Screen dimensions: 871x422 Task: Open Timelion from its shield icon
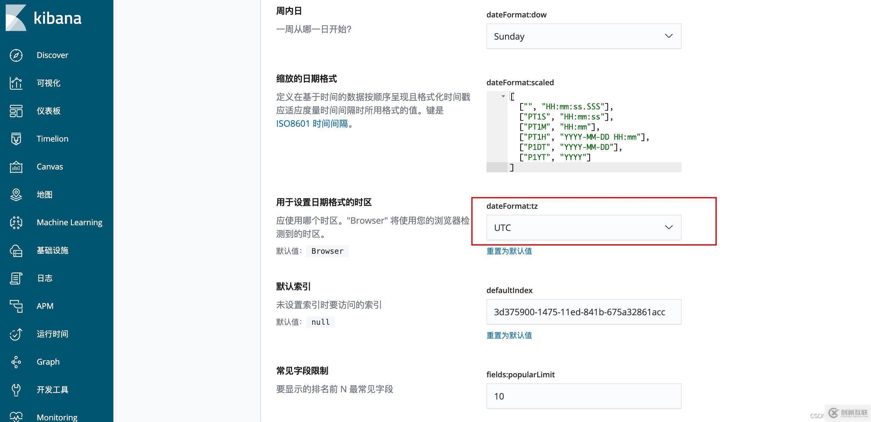[16, 139]
